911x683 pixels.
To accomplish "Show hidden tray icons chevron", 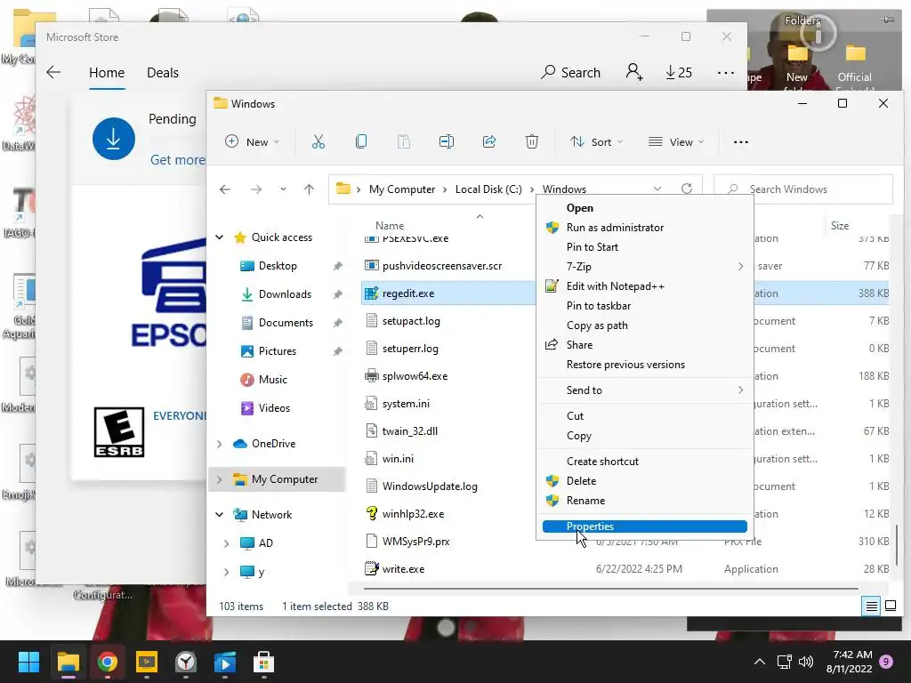I will point(760,662).
